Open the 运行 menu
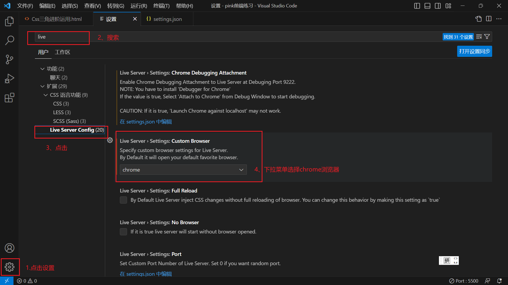 click(138, 6)
